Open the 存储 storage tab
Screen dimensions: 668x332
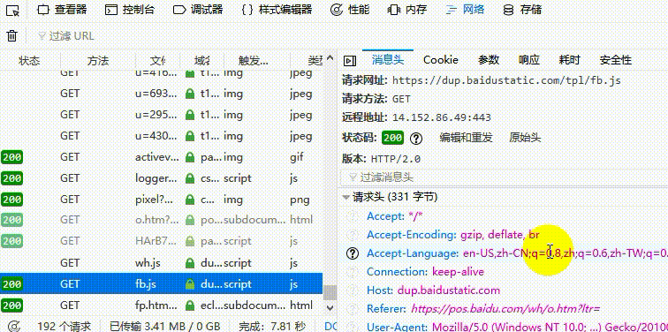click(x=523, y=10)
